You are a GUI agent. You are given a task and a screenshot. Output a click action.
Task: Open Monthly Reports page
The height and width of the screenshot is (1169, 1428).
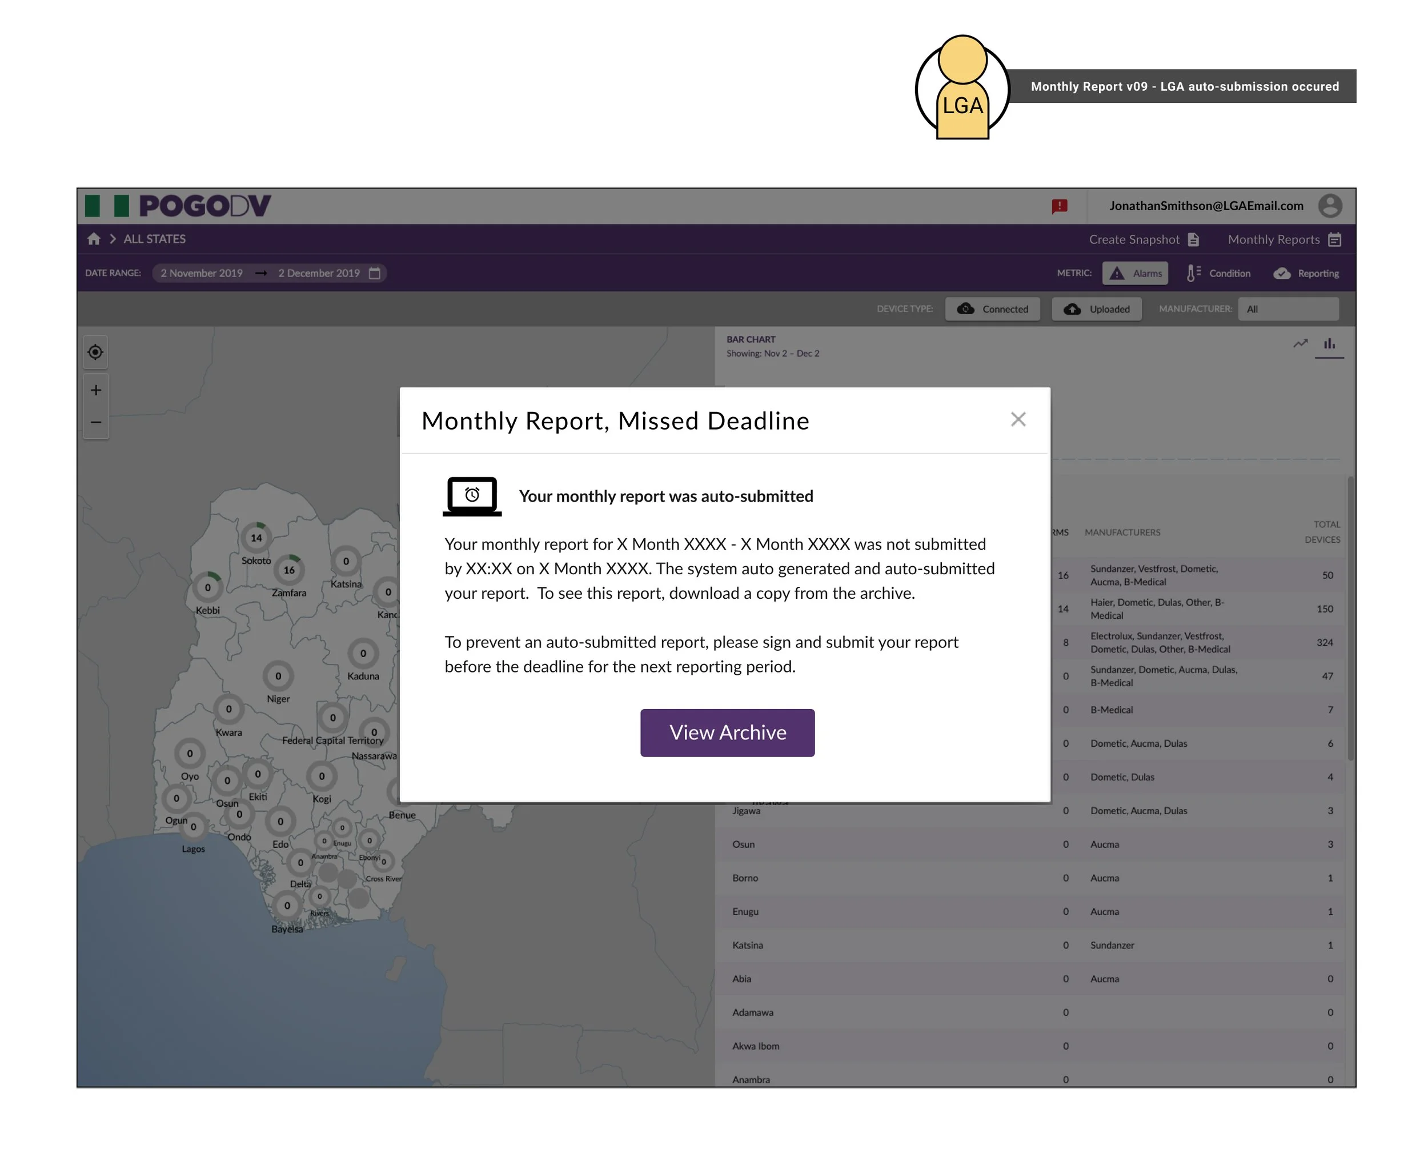point(1284,240)
